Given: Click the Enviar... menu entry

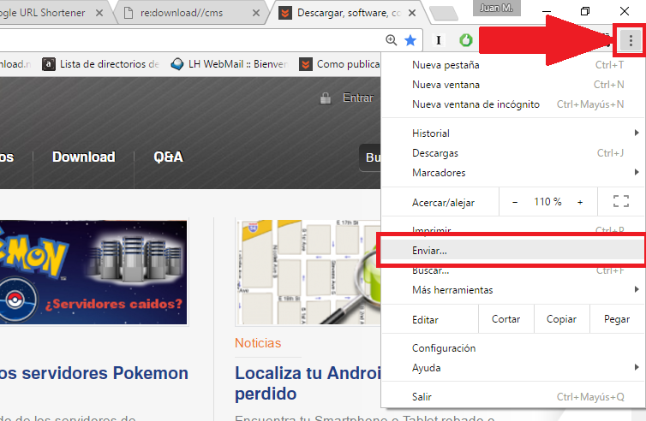Looking at the screenshot, I should [512, 251].
